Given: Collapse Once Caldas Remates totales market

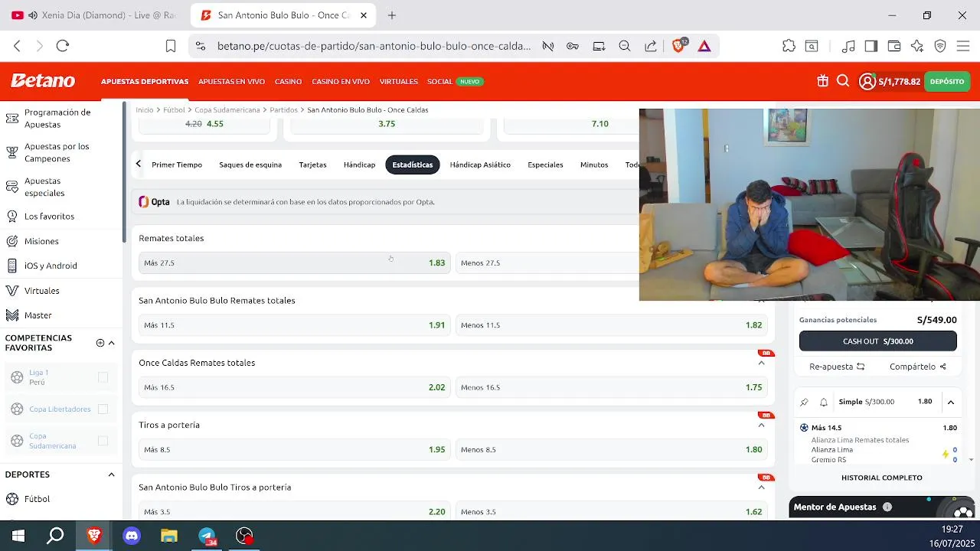Looking at the screenshot, I should pyautogui.click(x=761, y=363).
